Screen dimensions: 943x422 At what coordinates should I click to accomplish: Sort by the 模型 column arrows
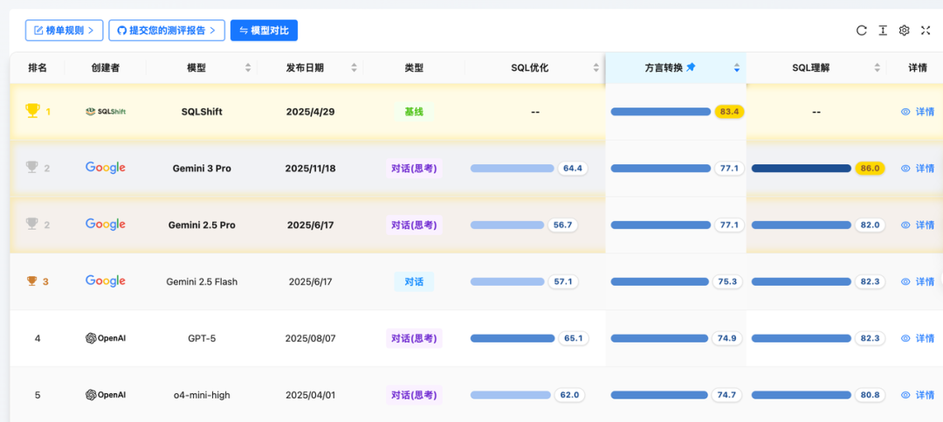point(248,68)
